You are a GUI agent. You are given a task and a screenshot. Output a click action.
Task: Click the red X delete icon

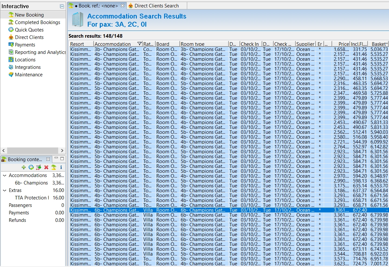point(46,167)
